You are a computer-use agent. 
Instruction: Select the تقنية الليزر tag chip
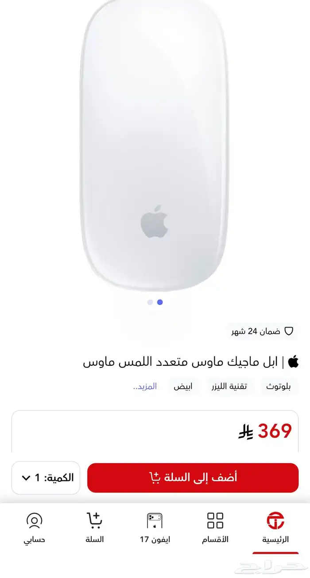228,386
